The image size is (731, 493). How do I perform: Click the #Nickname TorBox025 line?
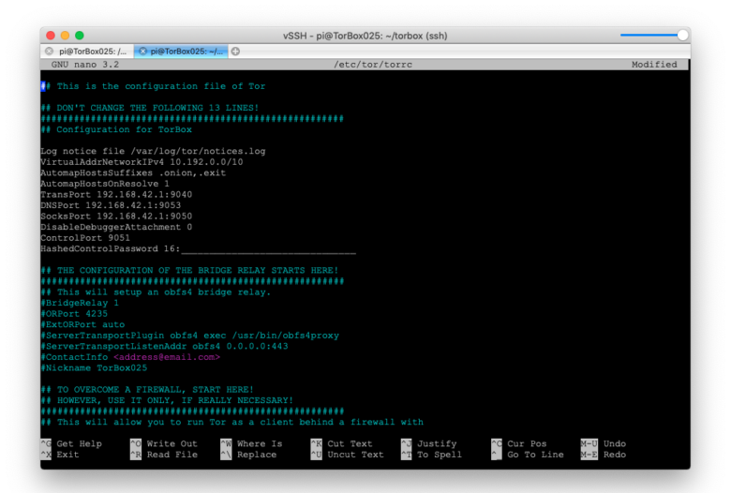click(x=94, y=368)
